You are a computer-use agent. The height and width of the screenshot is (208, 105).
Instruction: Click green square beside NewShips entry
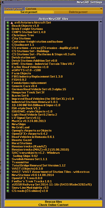(x=8, y=124)
